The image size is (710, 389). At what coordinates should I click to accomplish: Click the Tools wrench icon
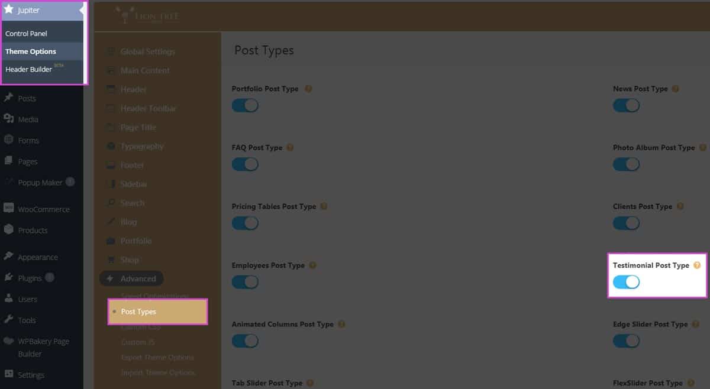(9, 320)
